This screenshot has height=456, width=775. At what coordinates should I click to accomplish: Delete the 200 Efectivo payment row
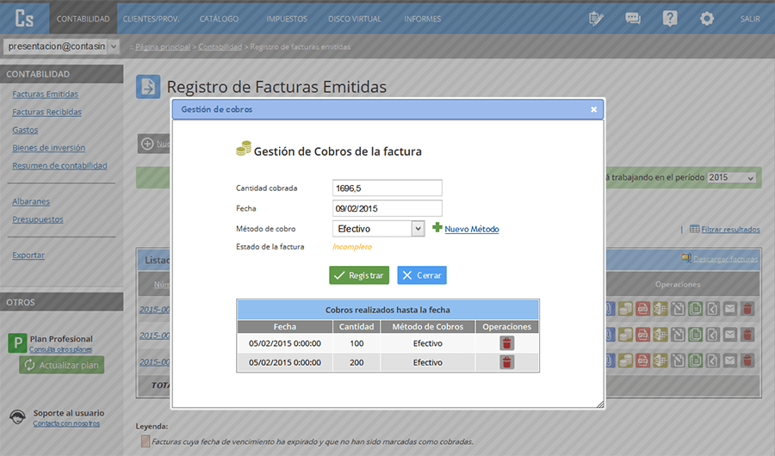pos(506,362)
